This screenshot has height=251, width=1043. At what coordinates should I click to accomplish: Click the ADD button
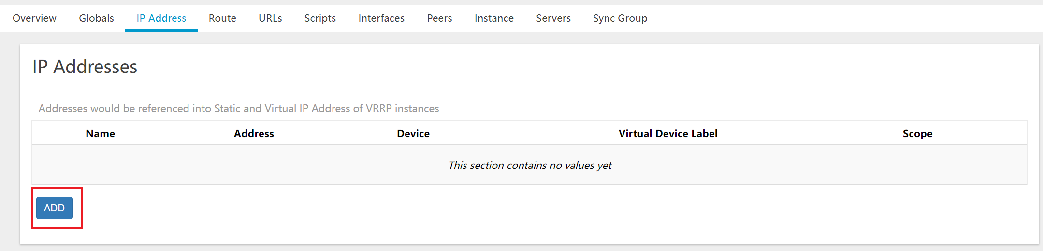(x=55, y=208)
